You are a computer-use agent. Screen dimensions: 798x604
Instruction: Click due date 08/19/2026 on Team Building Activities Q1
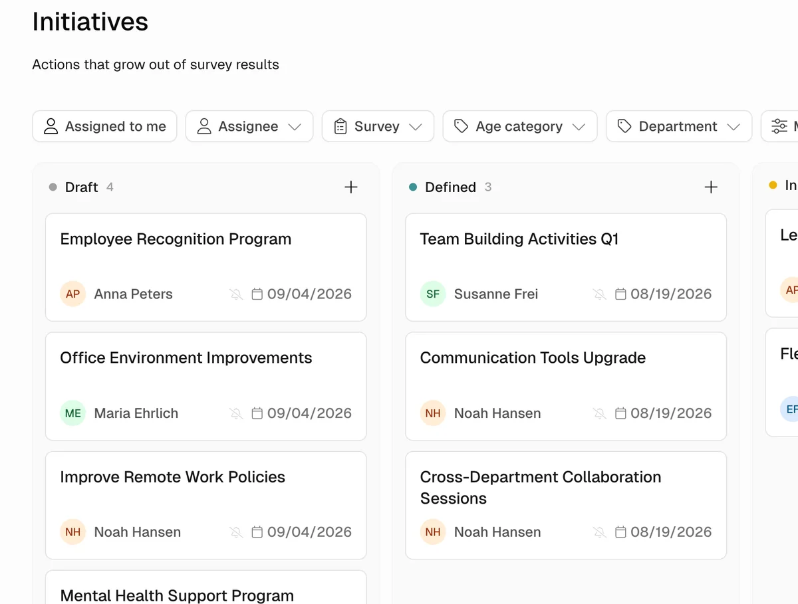(x=671, y=294)
